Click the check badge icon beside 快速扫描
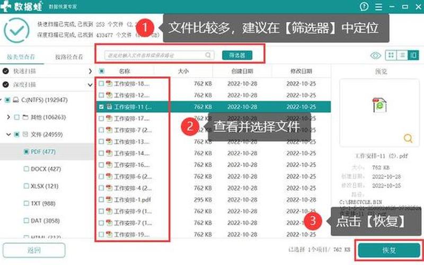This screenshot has width=424, height=265. [5, 71]
